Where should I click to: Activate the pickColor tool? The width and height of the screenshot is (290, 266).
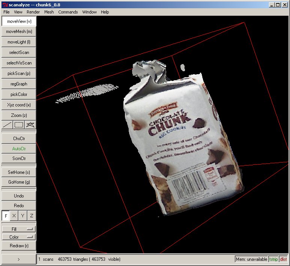pos(19,94)
